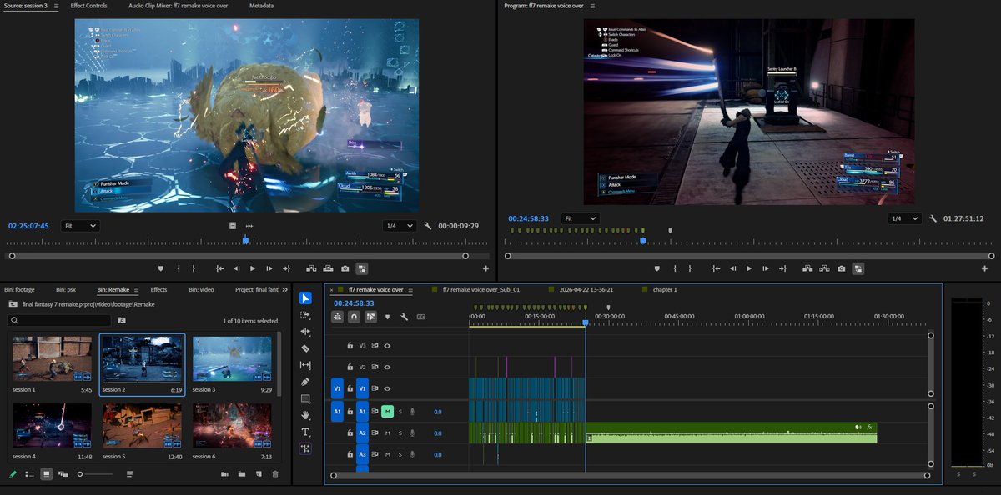Select the Type tool
The image size is (1001, 495).
click(305, 432)
